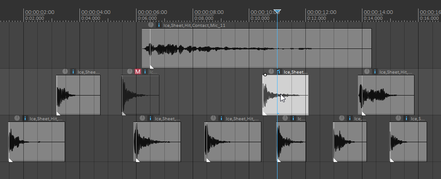
Task: Select bottom-track clip waveform starting near 0:13
Action: (x=350, y=142)
